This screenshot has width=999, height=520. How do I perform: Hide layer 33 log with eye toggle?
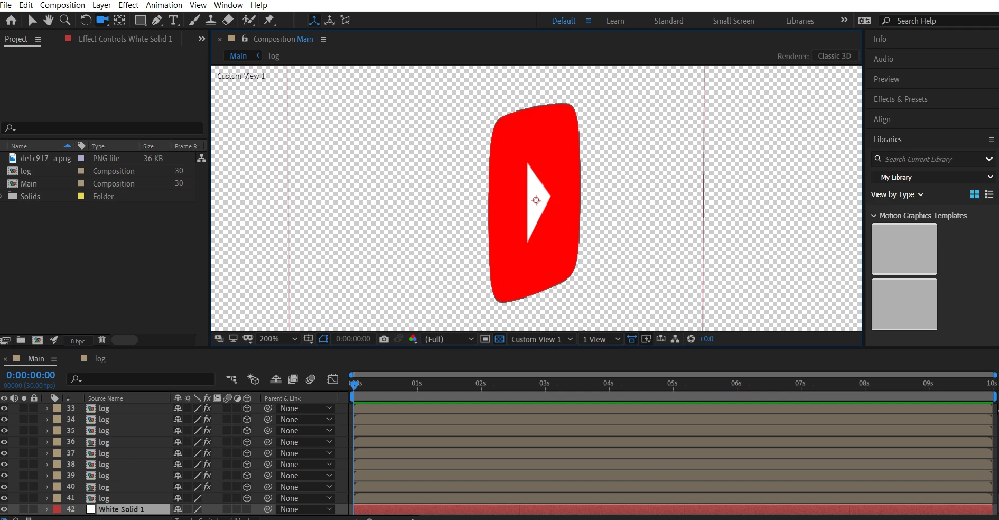click(4, 408)
